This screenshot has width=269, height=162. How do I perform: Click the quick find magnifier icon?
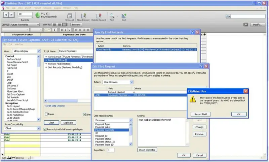(x=228, y=16)
